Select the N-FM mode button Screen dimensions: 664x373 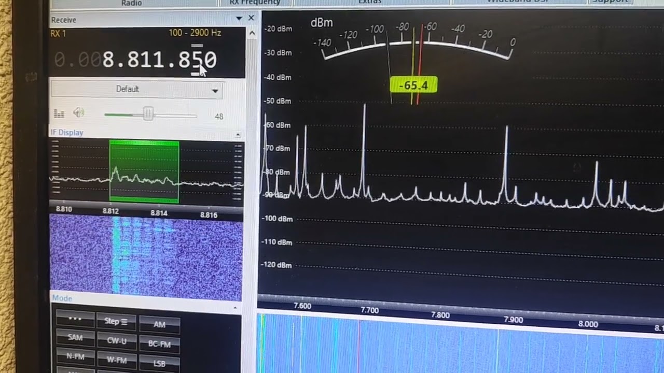75,356
